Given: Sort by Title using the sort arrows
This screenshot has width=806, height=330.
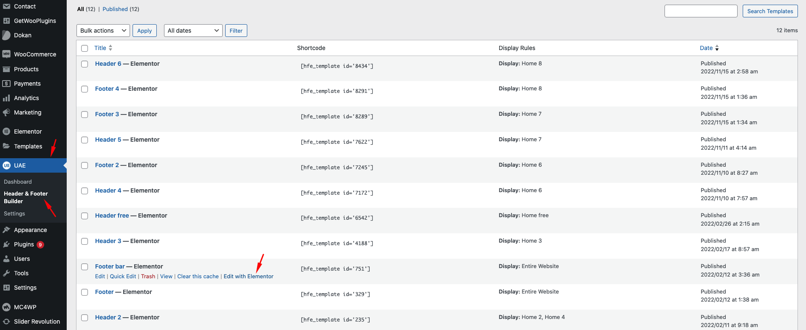Looking at the screenshot, I should click(x=110, y=48).
